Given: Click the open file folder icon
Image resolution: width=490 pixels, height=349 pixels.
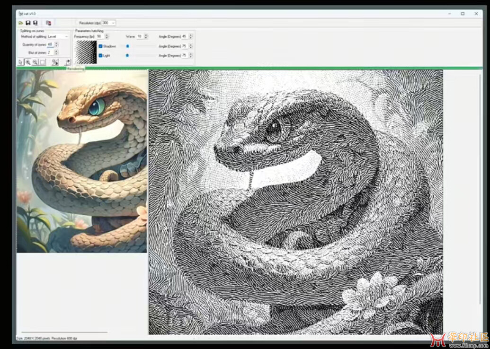Looking at the screenshot, I should (21, 23).
